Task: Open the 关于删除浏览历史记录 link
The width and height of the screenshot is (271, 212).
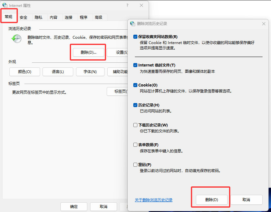Action: 154,200
